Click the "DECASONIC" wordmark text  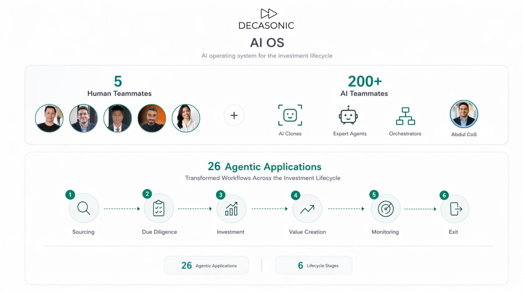[266, 26]
